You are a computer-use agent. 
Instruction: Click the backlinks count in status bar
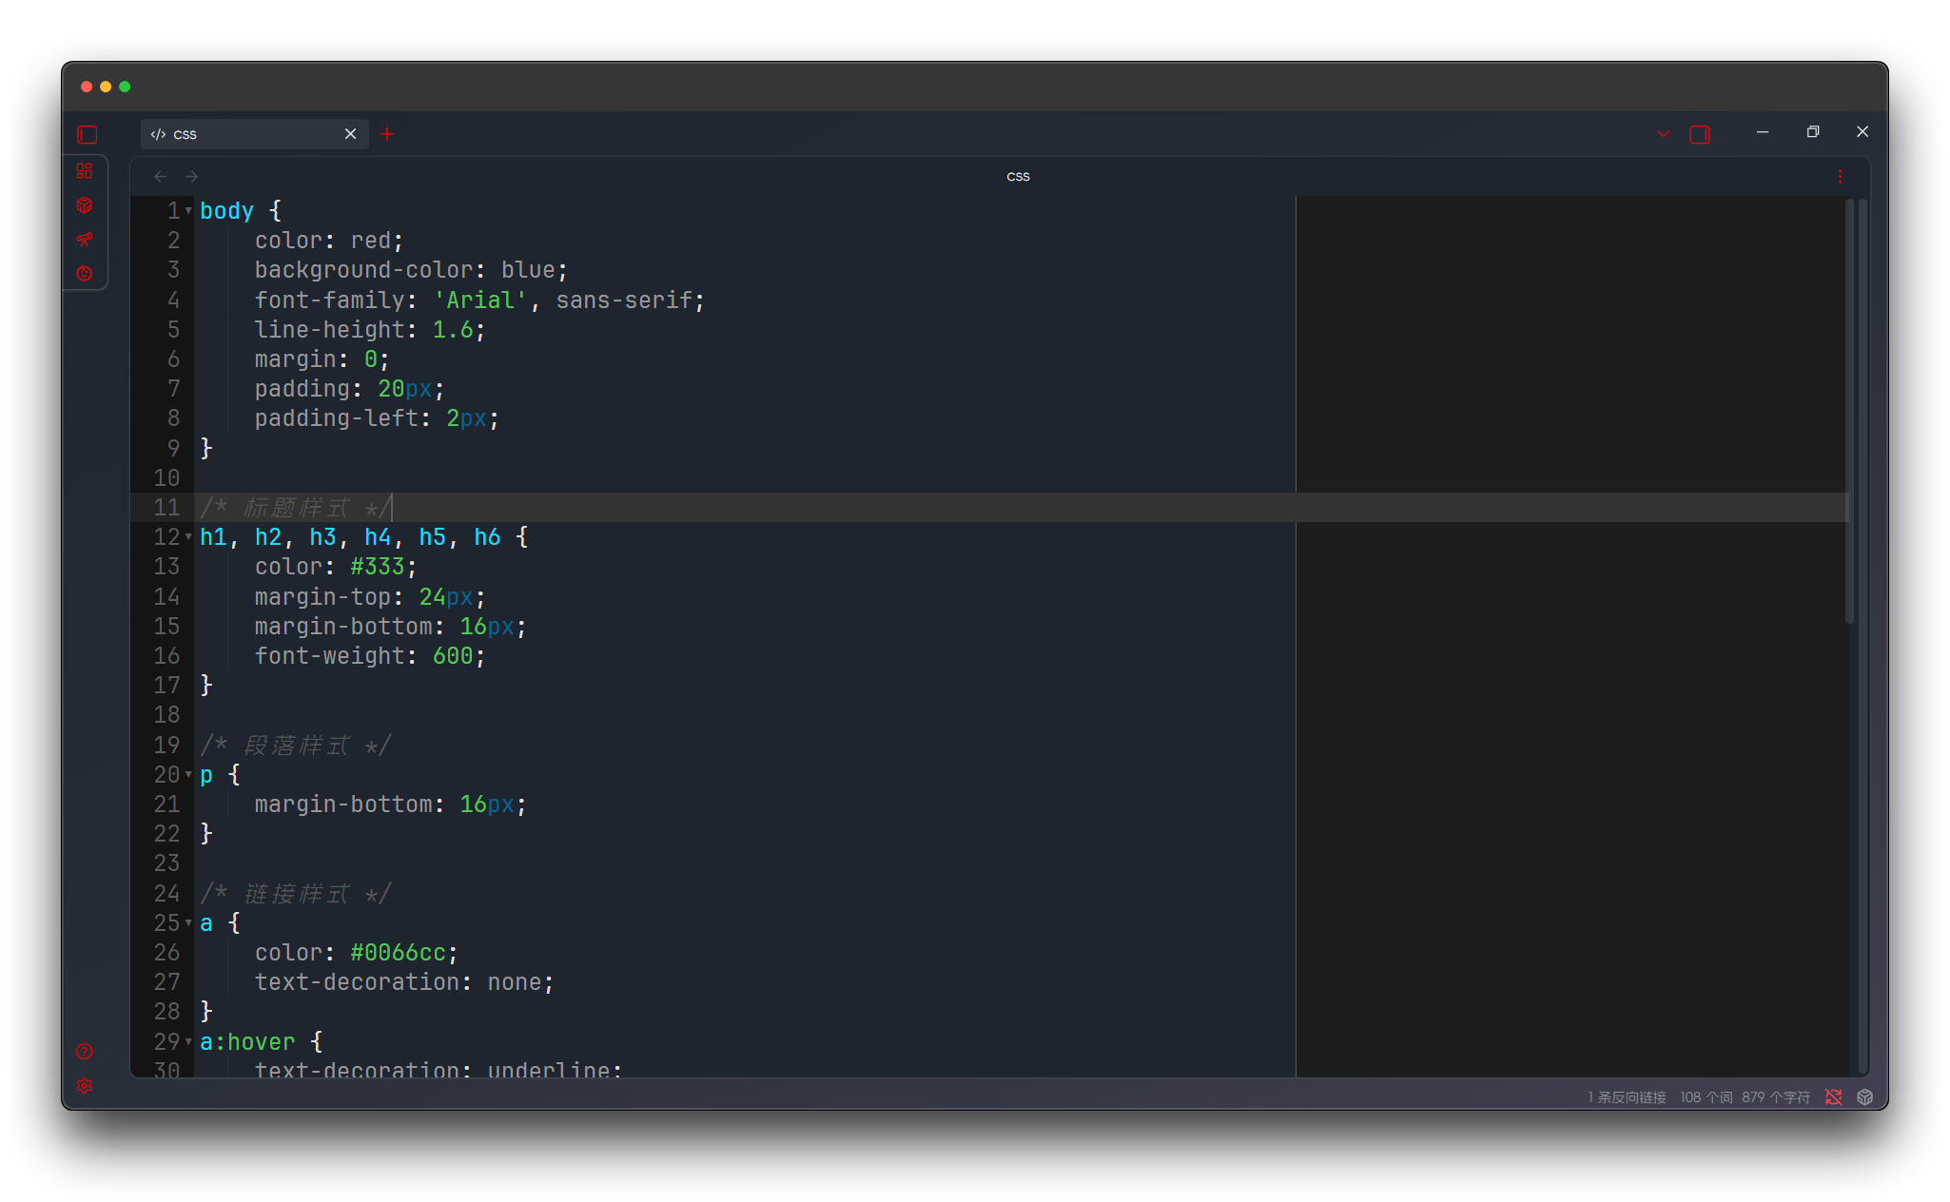(x=1627, y=1097)
